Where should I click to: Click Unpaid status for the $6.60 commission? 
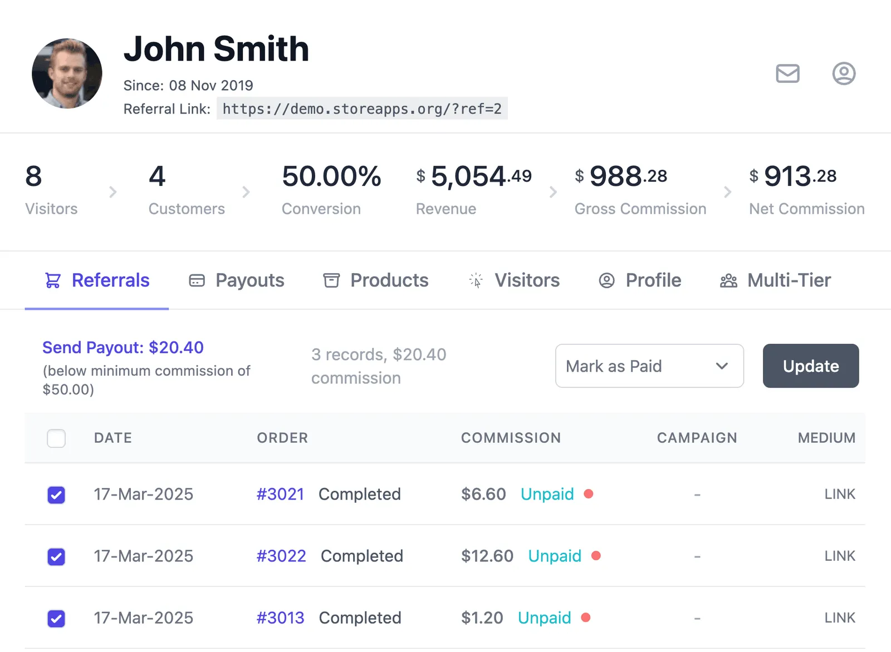point(547,494)
